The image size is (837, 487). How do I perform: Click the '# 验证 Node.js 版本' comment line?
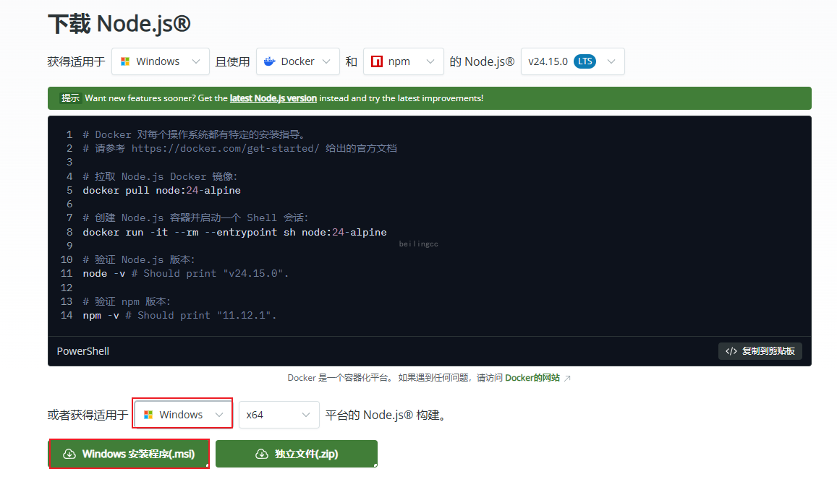click(140, 260)
